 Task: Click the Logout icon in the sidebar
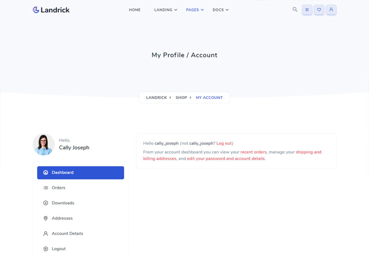click(46, 248)
